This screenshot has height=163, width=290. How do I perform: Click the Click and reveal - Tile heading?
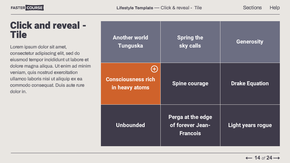pyautogui.click(x=48, y=30)
